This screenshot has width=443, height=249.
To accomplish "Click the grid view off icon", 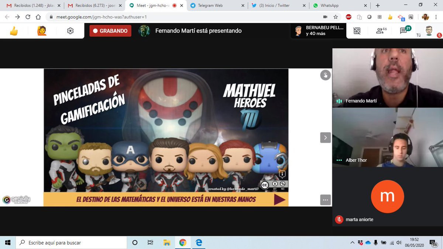I will (x=357, y=31).
